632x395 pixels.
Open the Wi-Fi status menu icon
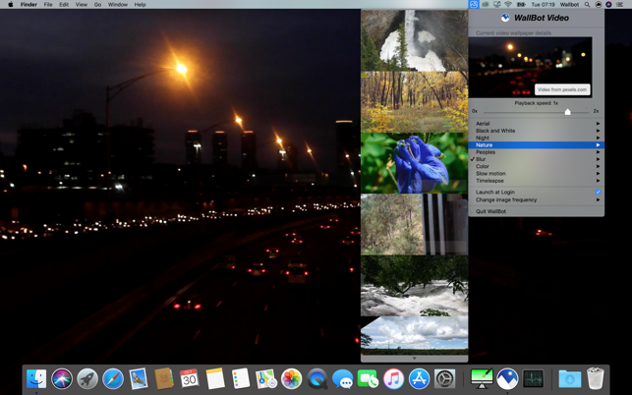(x=508, y=5)
